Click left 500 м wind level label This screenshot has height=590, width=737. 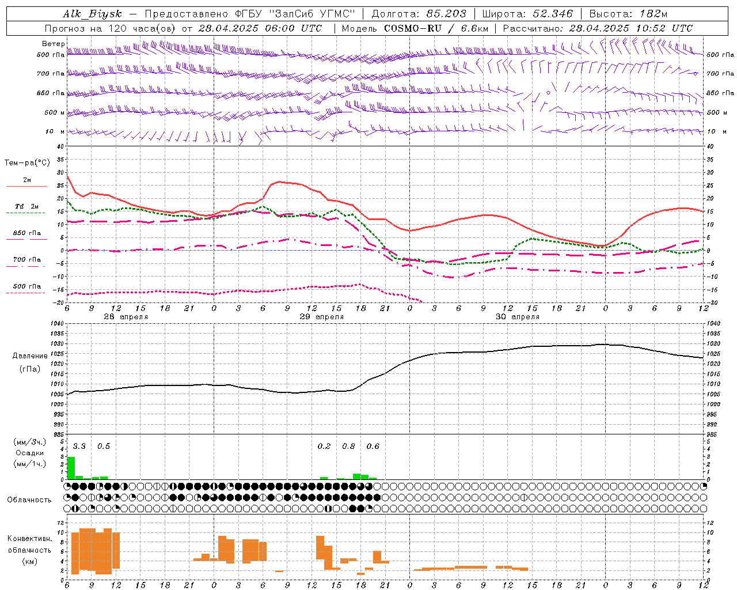click(x=55, y=112)
